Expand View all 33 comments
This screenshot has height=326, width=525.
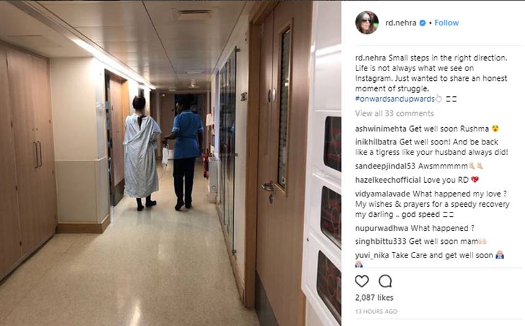tap(395, 114)
